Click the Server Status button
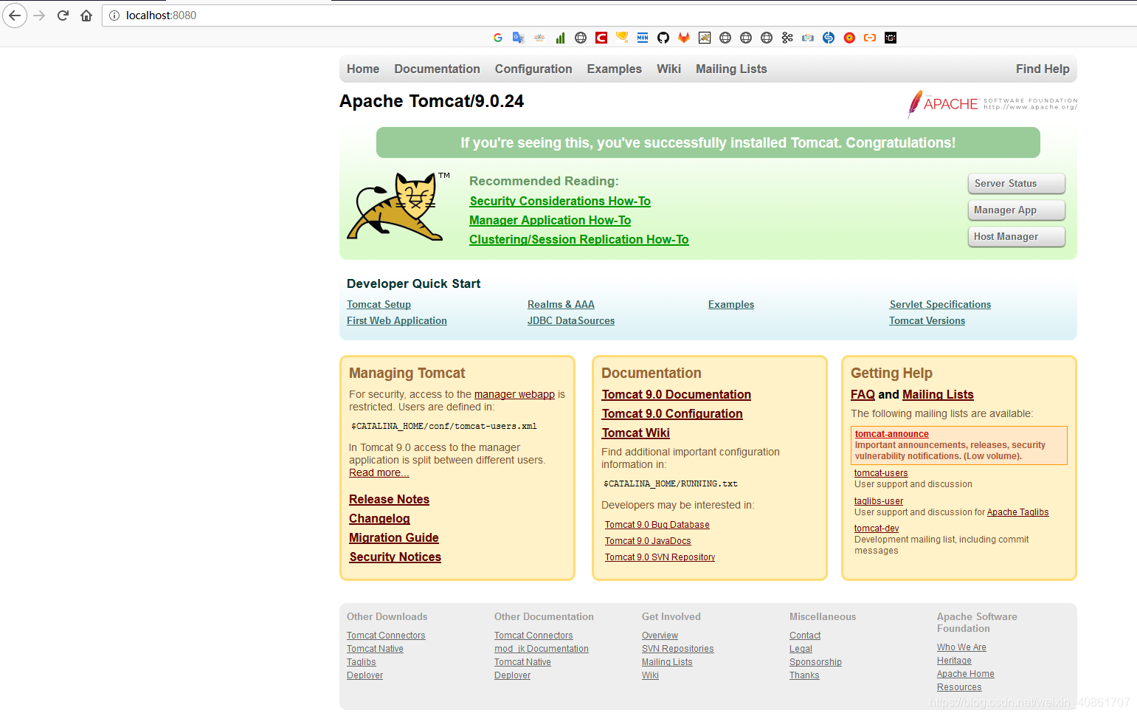Screen dimensions: 1137x716 tap(1017, 184)
